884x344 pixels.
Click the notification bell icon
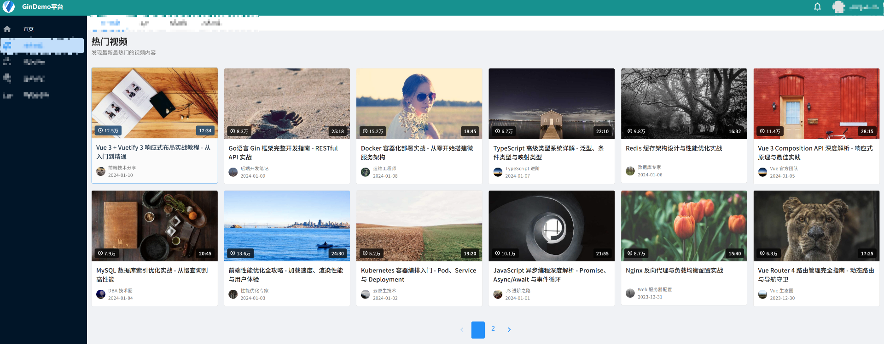click(x=817, y=7)
